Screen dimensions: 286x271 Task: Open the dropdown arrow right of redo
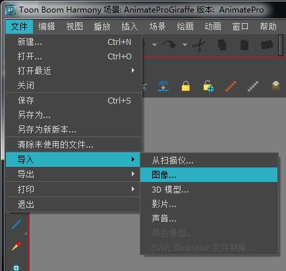tap(185, 45)
